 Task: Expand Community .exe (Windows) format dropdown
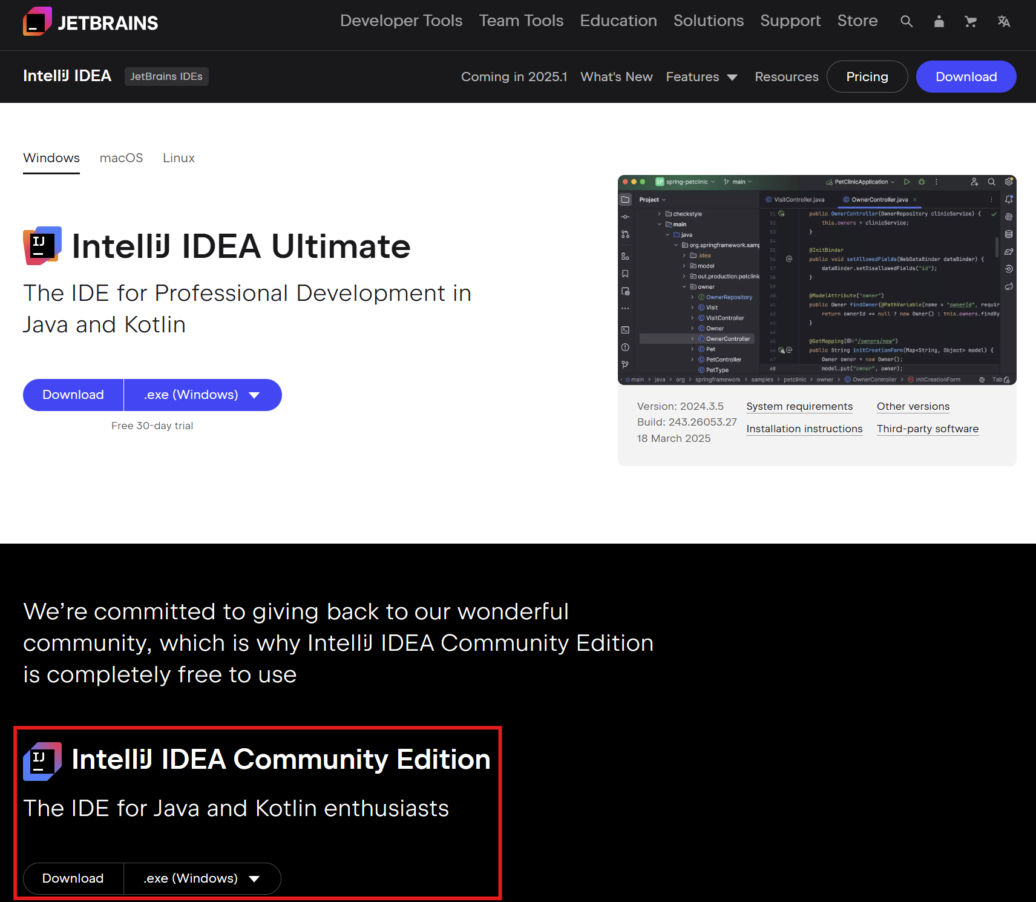coord(202,878)
